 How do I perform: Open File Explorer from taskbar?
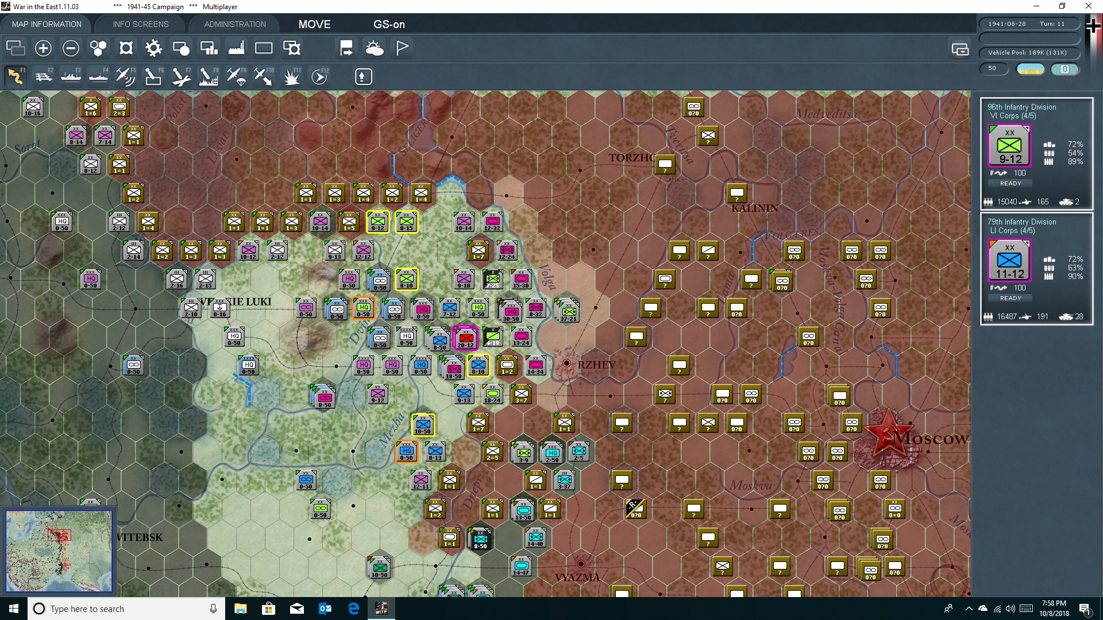click(x=240, y=609)
